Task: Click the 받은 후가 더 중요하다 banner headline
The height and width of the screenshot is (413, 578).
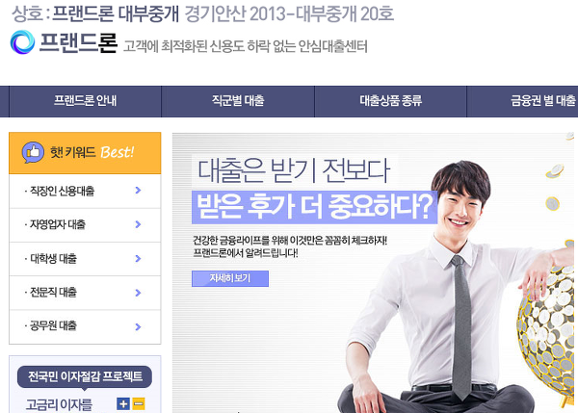Action: [x=314, y=207]
